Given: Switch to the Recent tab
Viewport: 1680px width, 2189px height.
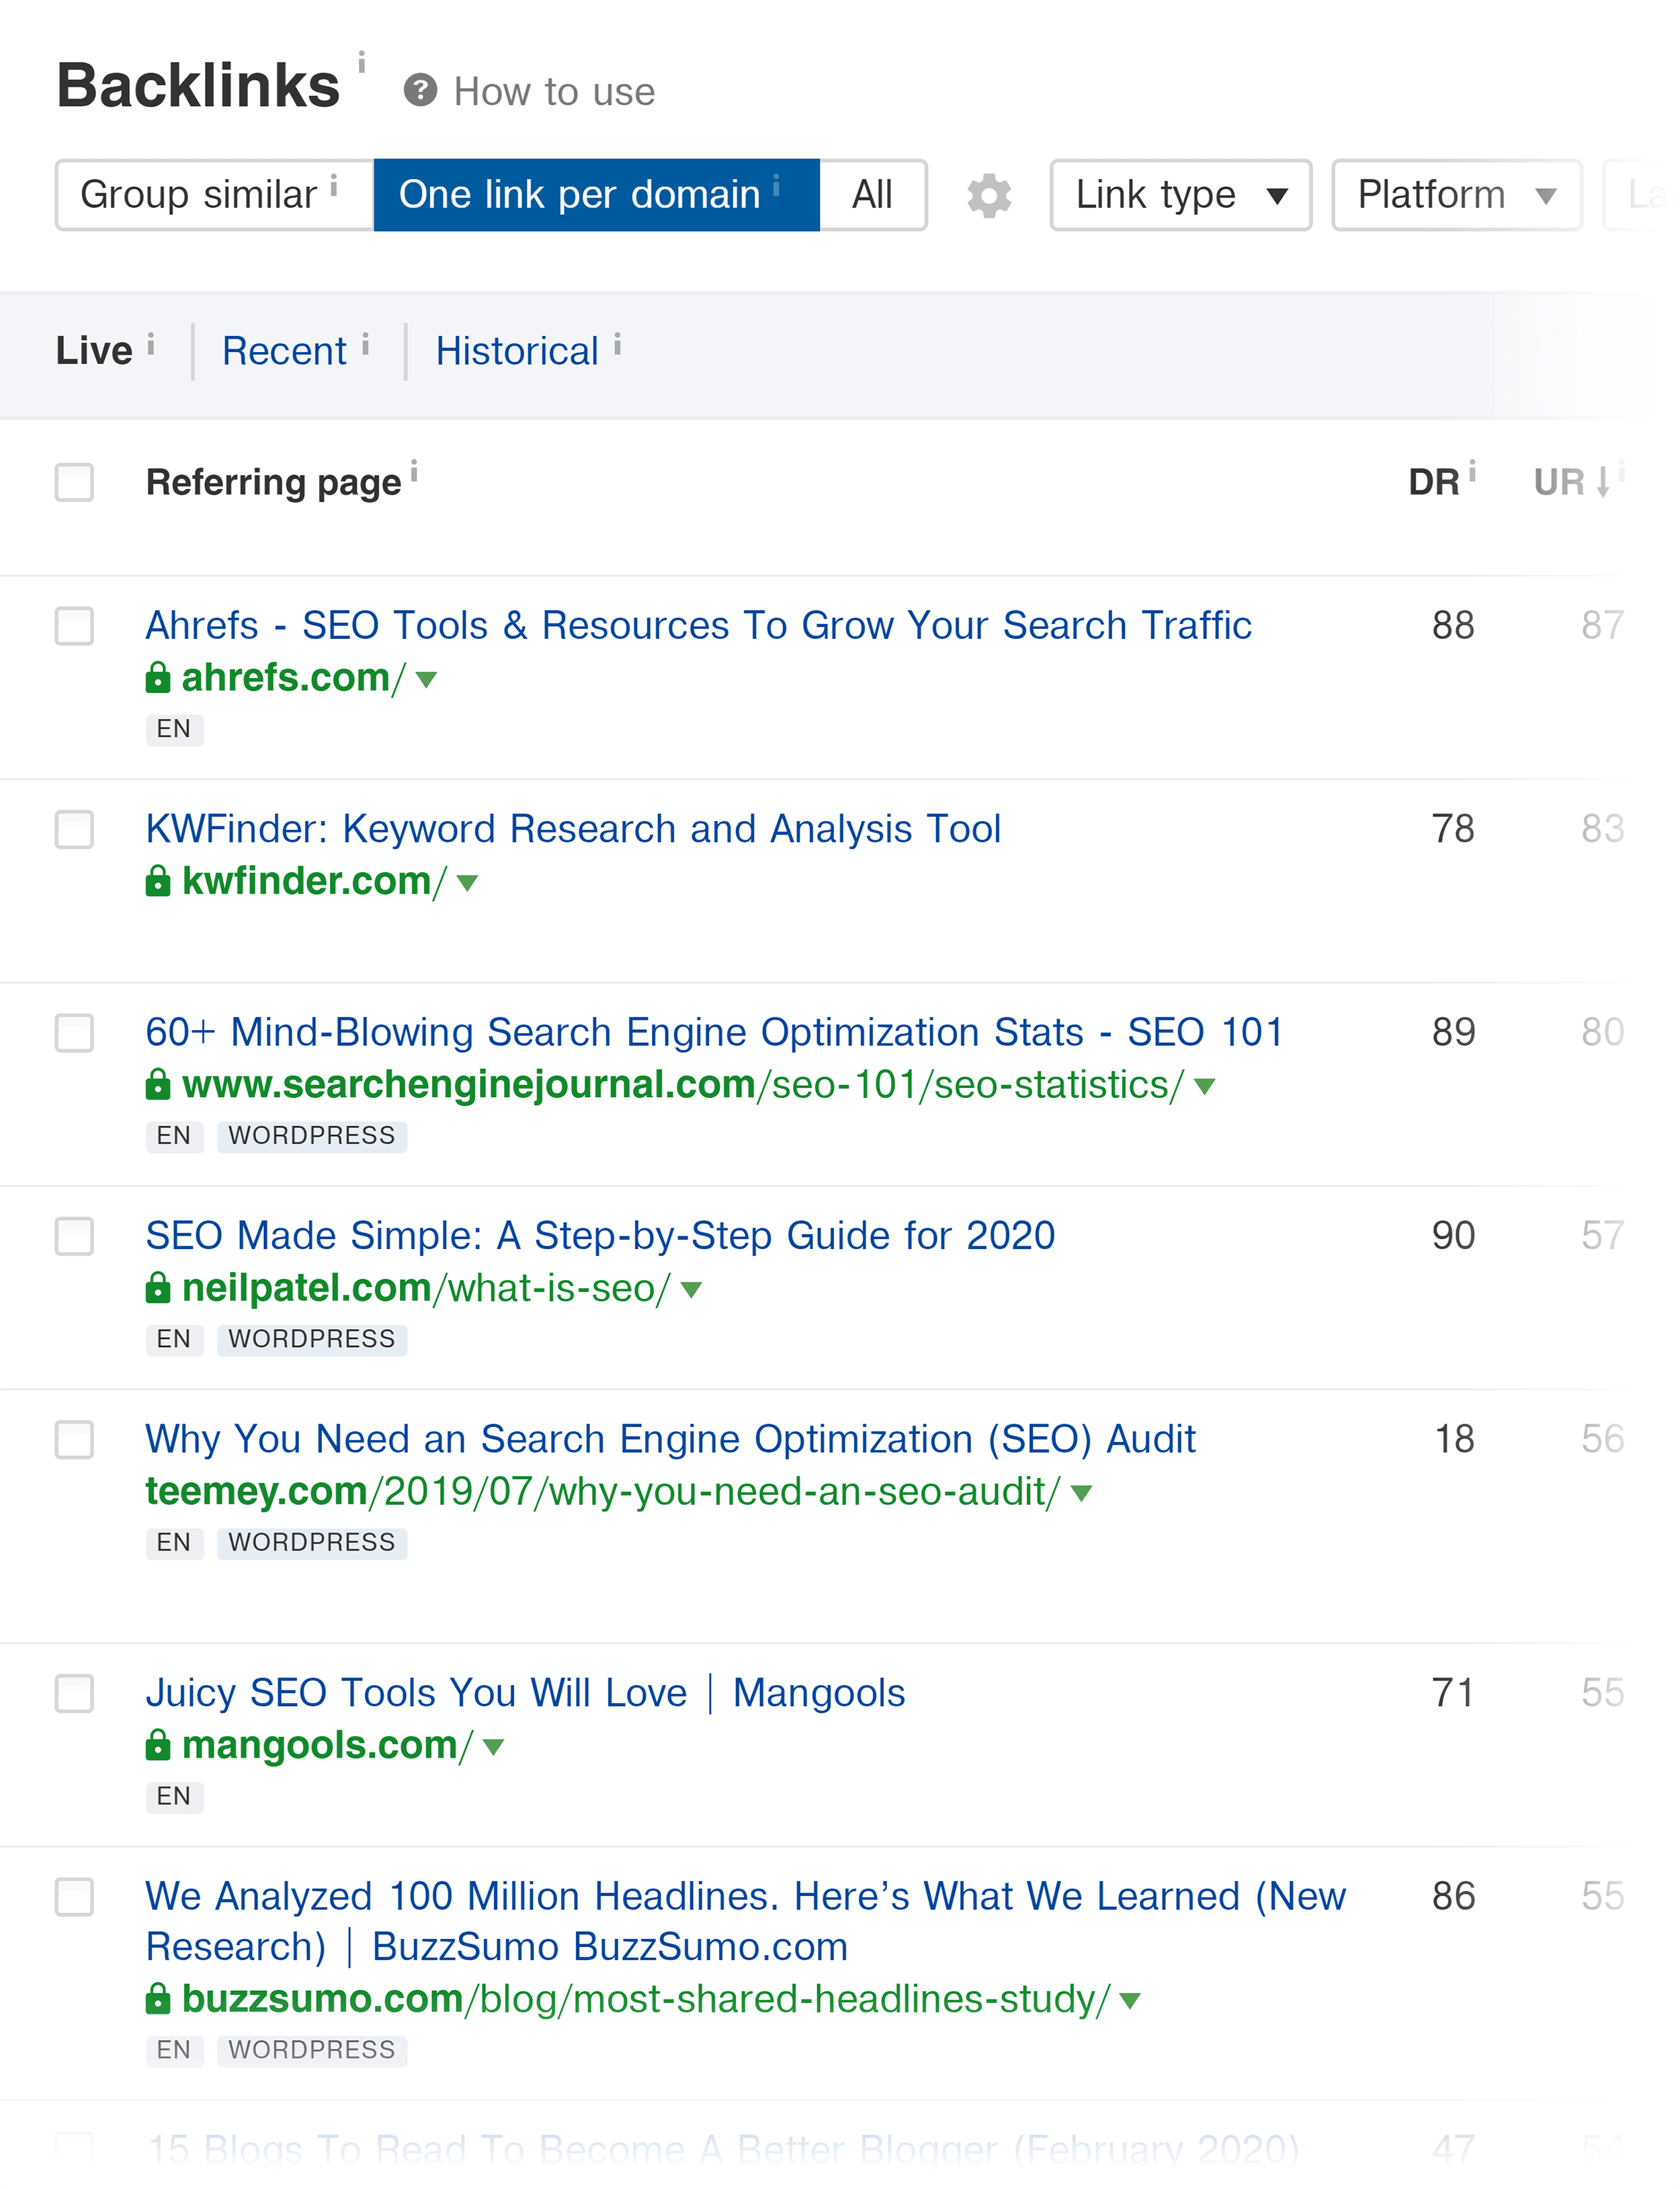Looking at the screenshot, I should (x=284, y=351).
